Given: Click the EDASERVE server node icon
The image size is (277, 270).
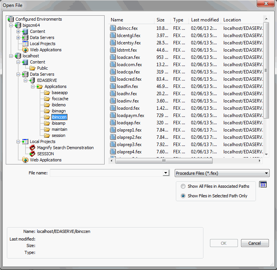Looking at the screenshot, I should pyautogui.click(x=33, y=80).
